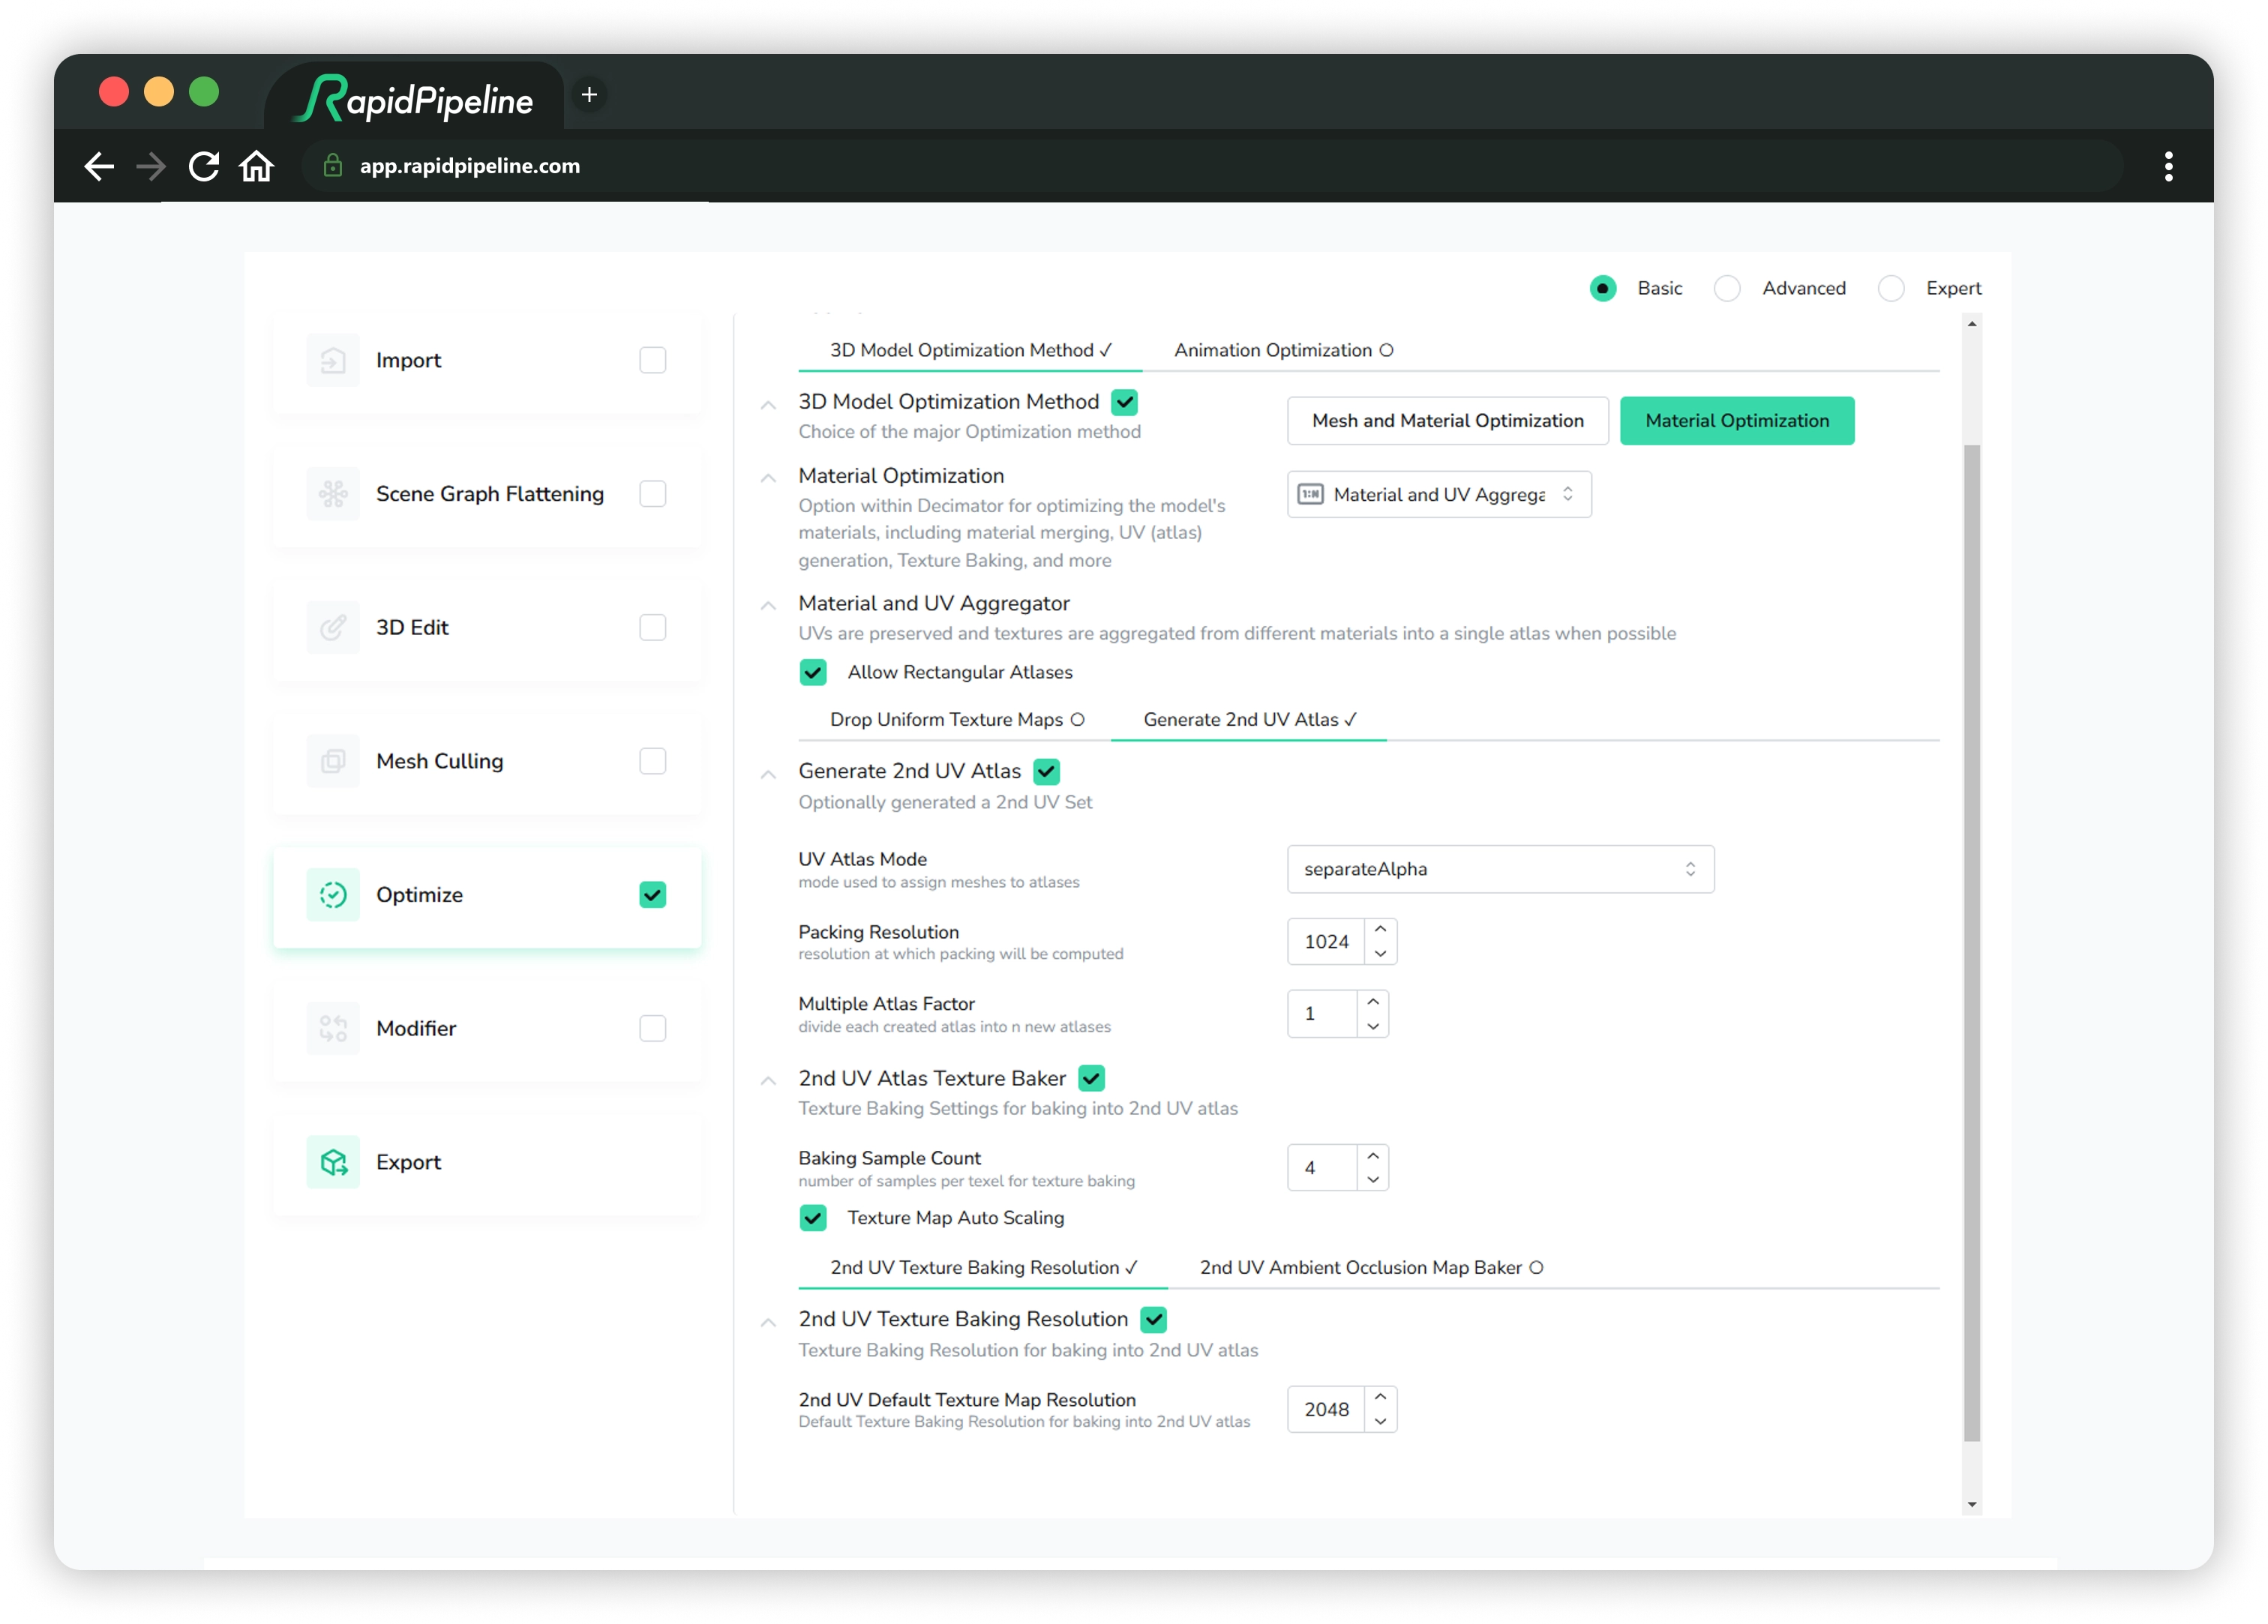This screenshot has height=1624, width=2268.
Task: Click the browser back arrow
Action: click(x=99, y=166)
